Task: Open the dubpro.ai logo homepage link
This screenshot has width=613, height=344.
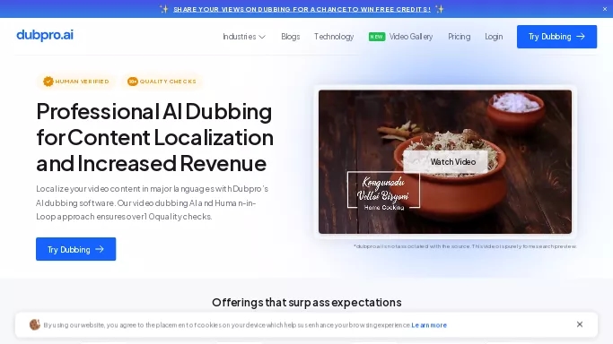Action: point(45,35)
